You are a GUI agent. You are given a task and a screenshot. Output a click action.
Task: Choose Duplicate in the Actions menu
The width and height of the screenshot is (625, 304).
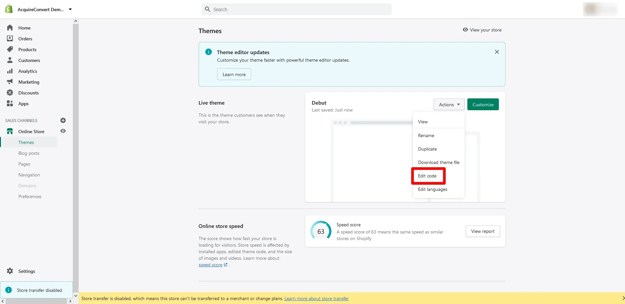tap(427, 149)
